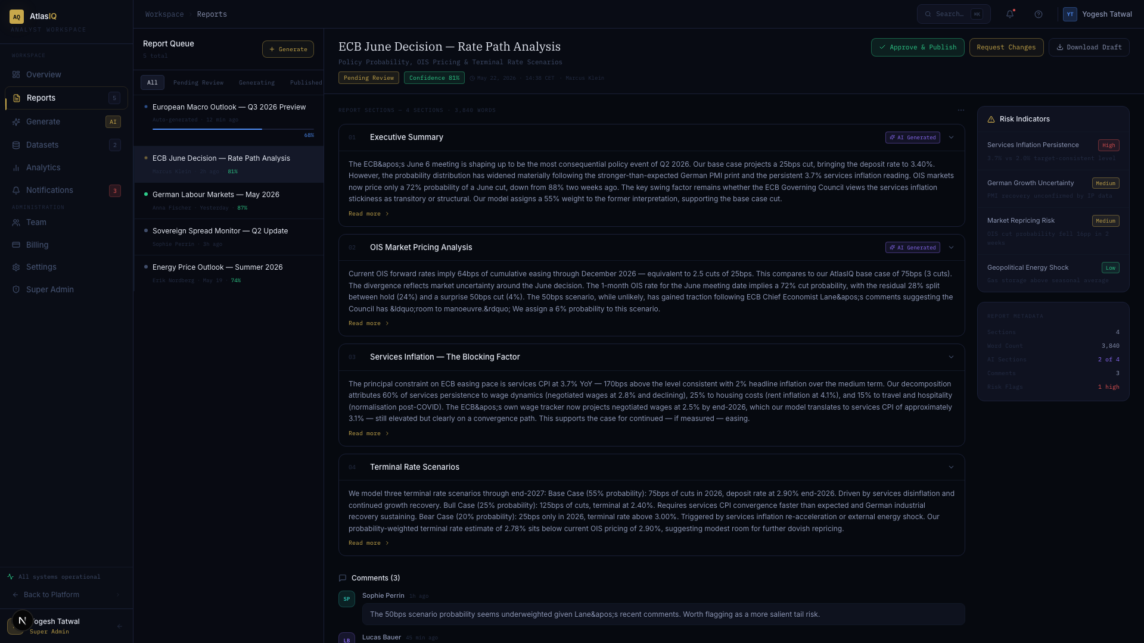This screenshot has width=1144, height=643.
Task: Select Reports in sidebar
Action: [66, 98]
